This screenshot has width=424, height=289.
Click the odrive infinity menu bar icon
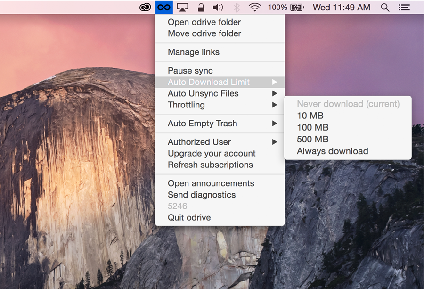(x=164, y=7)
